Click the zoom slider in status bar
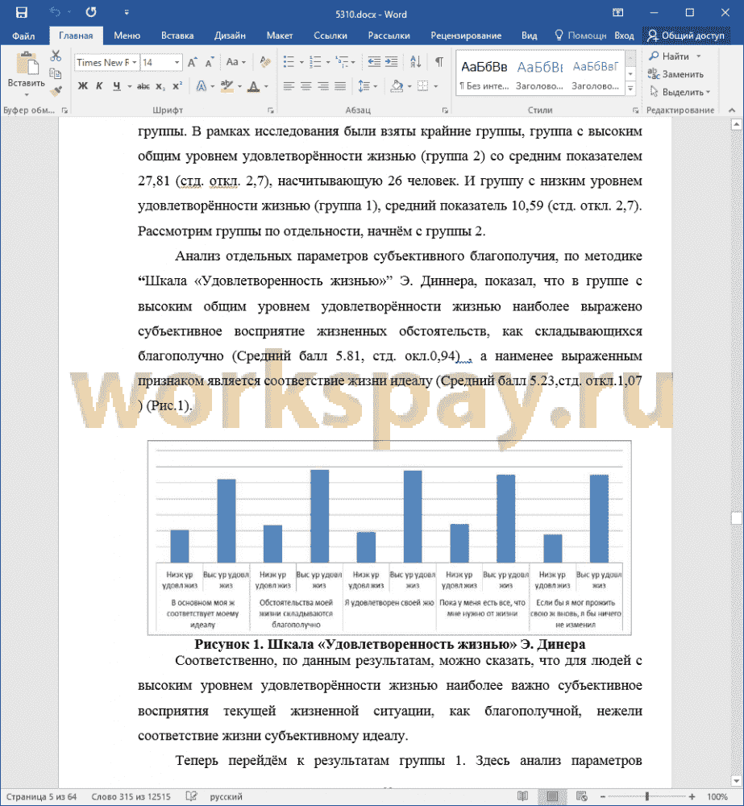The width and height of the screenshot is (744, 806). (x=647, y=796)
